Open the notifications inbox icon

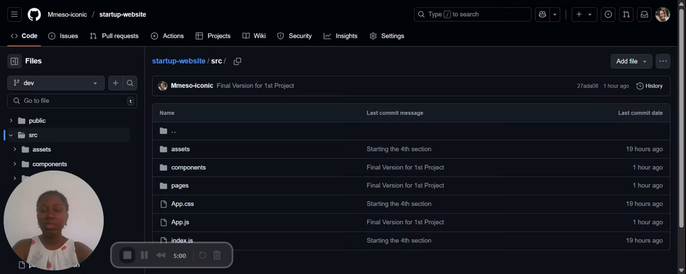(x=644, y=14)
